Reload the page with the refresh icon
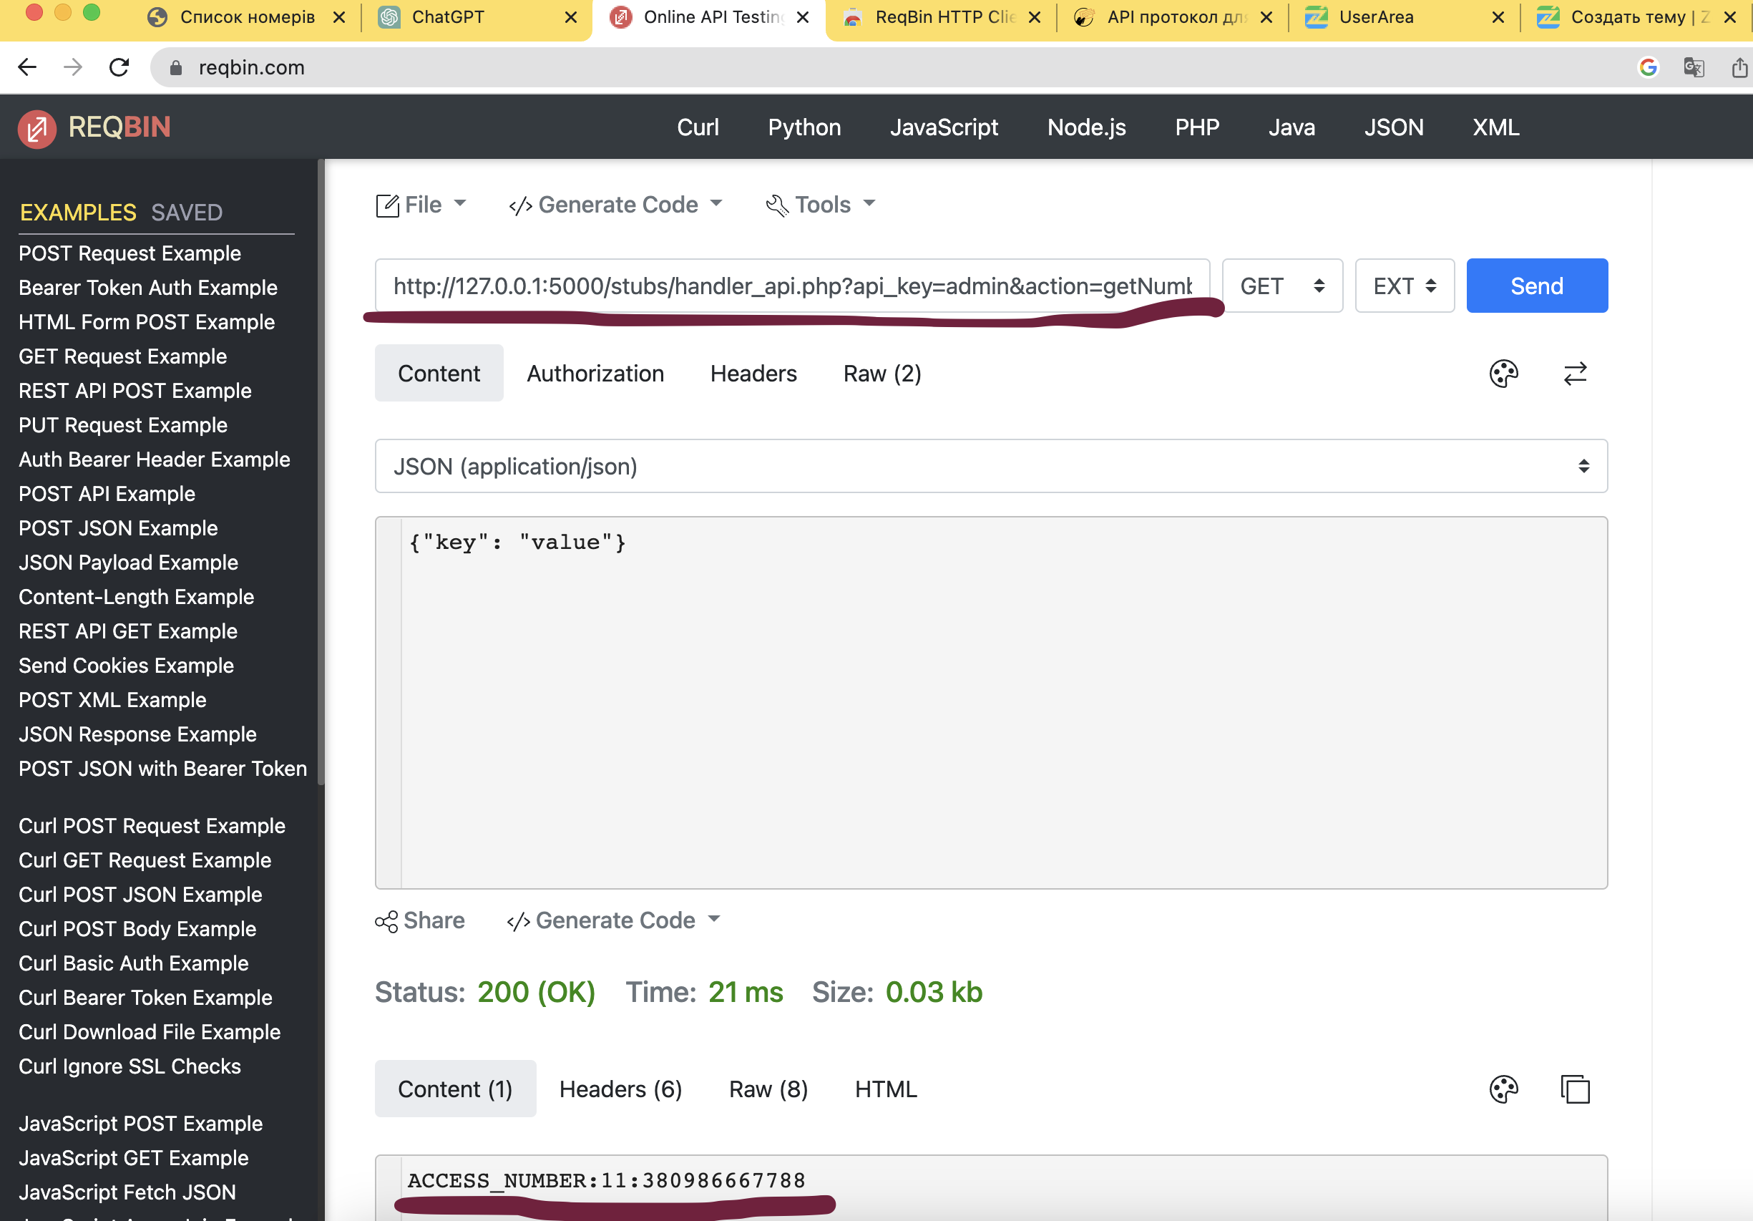 (119, 68)
